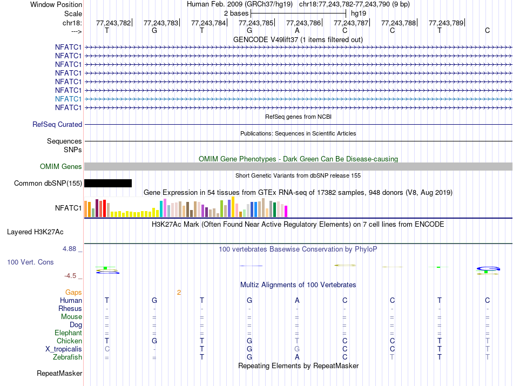The width and height of the screenshot is (513, 386).
Task: Open the Multiz Alignments of 100 Vertebrates title
Action: pos(298,285)
